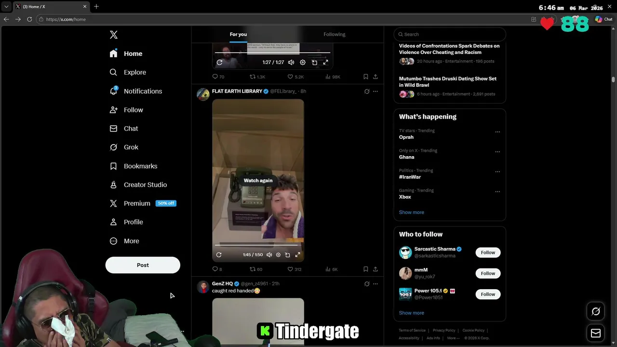
Task: Reply to post with 8 replies
Action: 217,269
